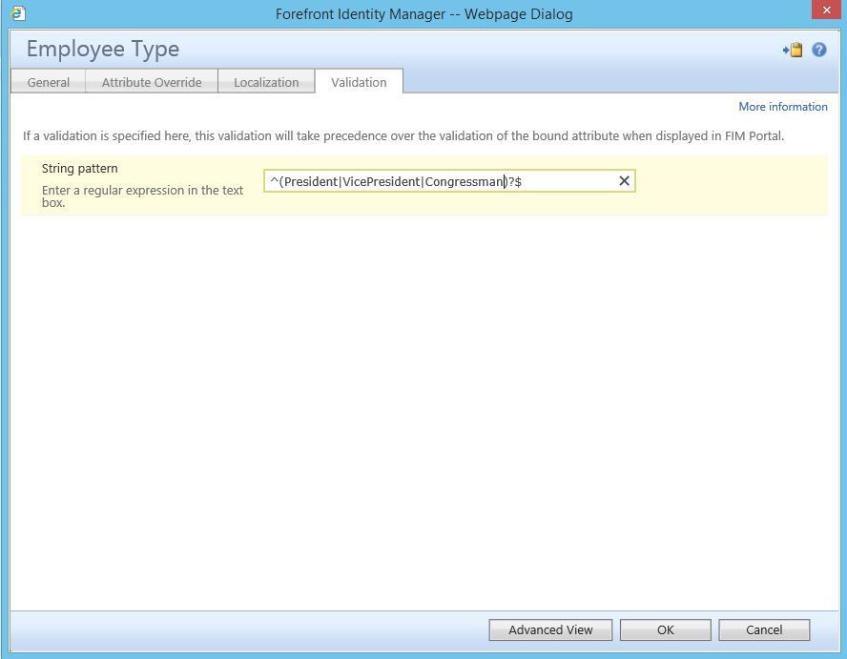Close the Webpage Dialog window
This screenshot has width=847, height=659.
826,10
